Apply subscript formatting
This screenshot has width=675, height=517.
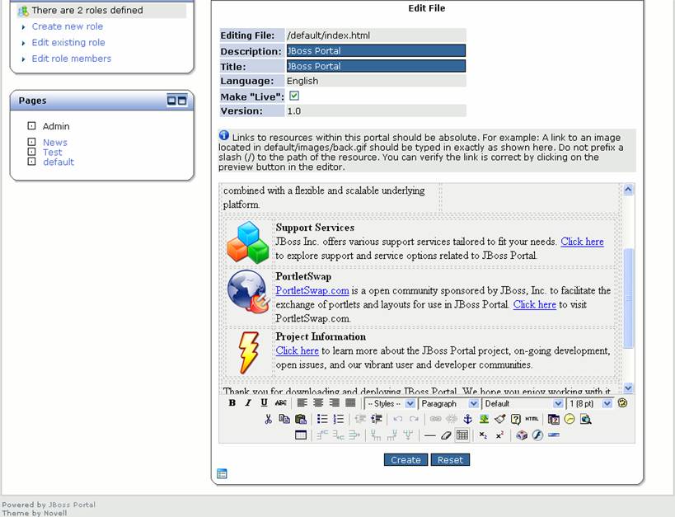pyautogui.click(x=484, y=435)
